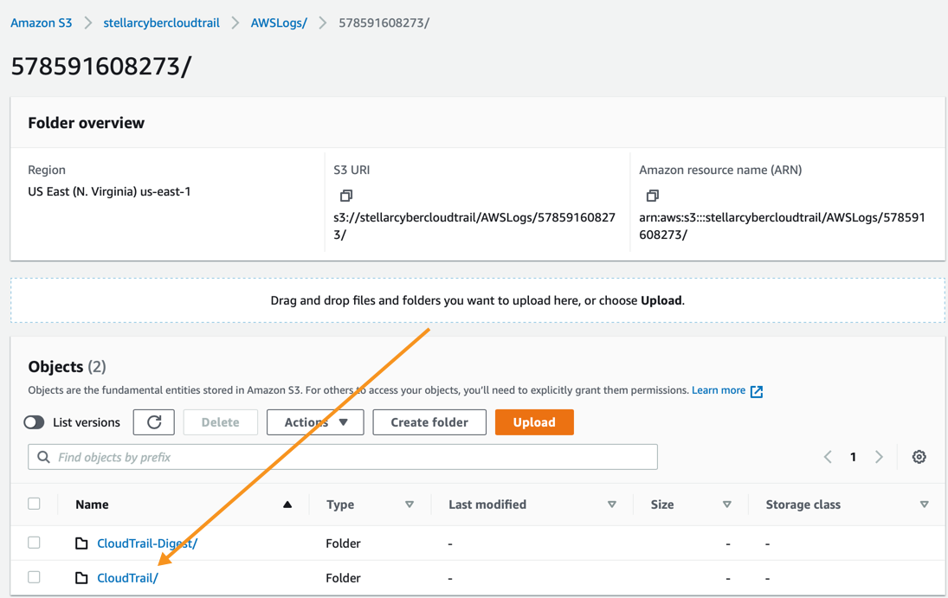Image resolution: width=948 pixels, height=598 pixels.
Task: Copy the Amazon resource name ARN
Action: pos(652,196)
